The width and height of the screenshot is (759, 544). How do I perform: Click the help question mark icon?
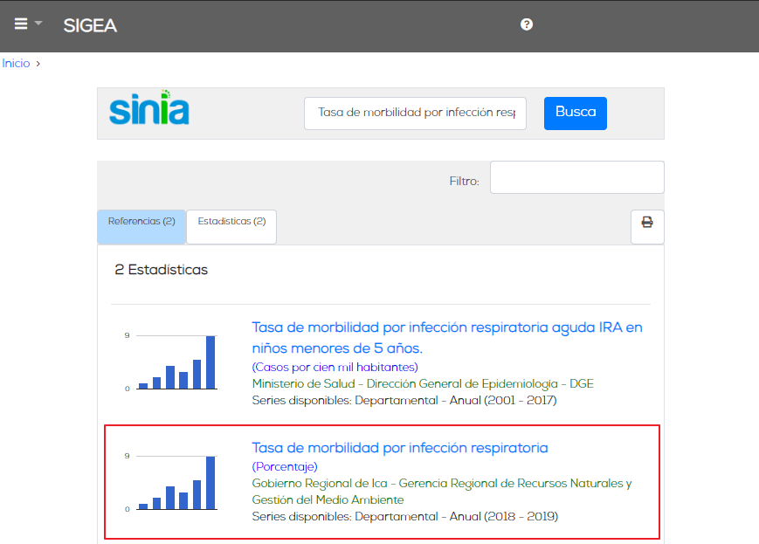(527, 24)
